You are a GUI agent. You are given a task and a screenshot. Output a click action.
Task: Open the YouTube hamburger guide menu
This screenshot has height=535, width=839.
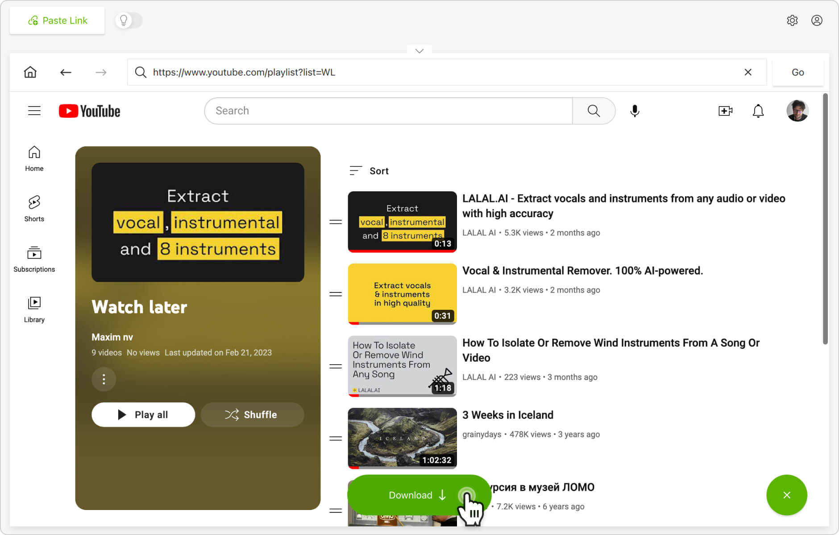[34, 111]
